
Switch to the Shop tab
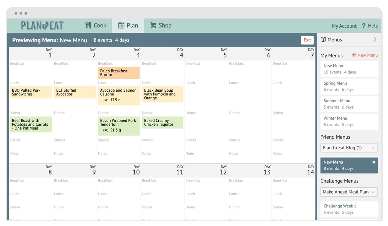pyautogui.click(x=161, y=25)
